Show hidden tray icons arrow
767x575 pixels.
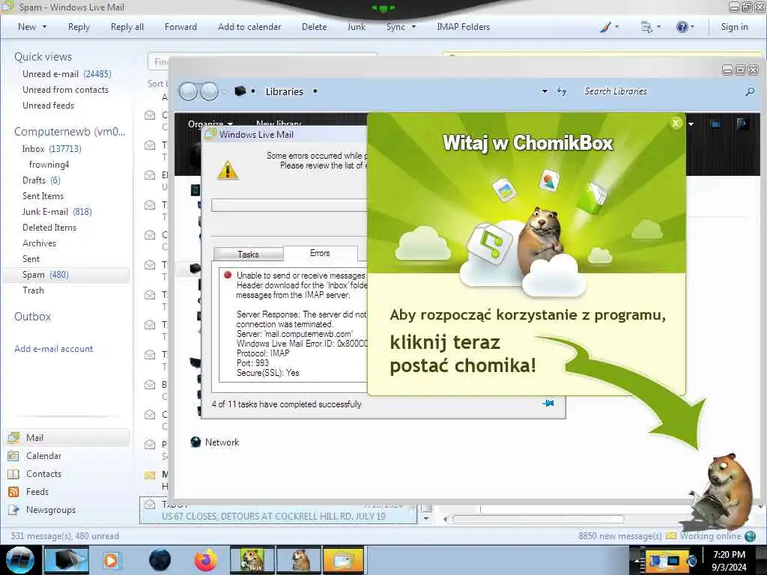point(637,560)
